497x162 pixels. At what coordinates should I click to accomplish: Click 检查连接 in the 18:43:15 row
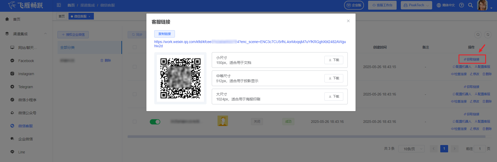(x=459, y=74)
